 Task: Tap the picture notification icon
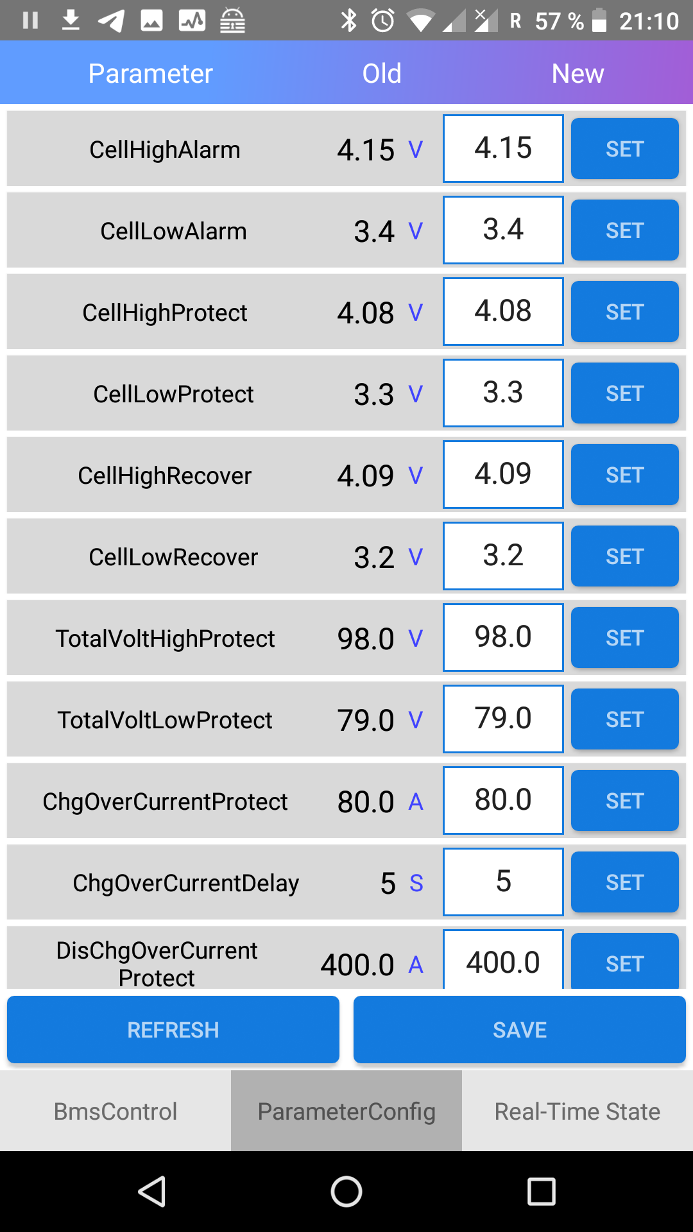click(x=151, y=21)
